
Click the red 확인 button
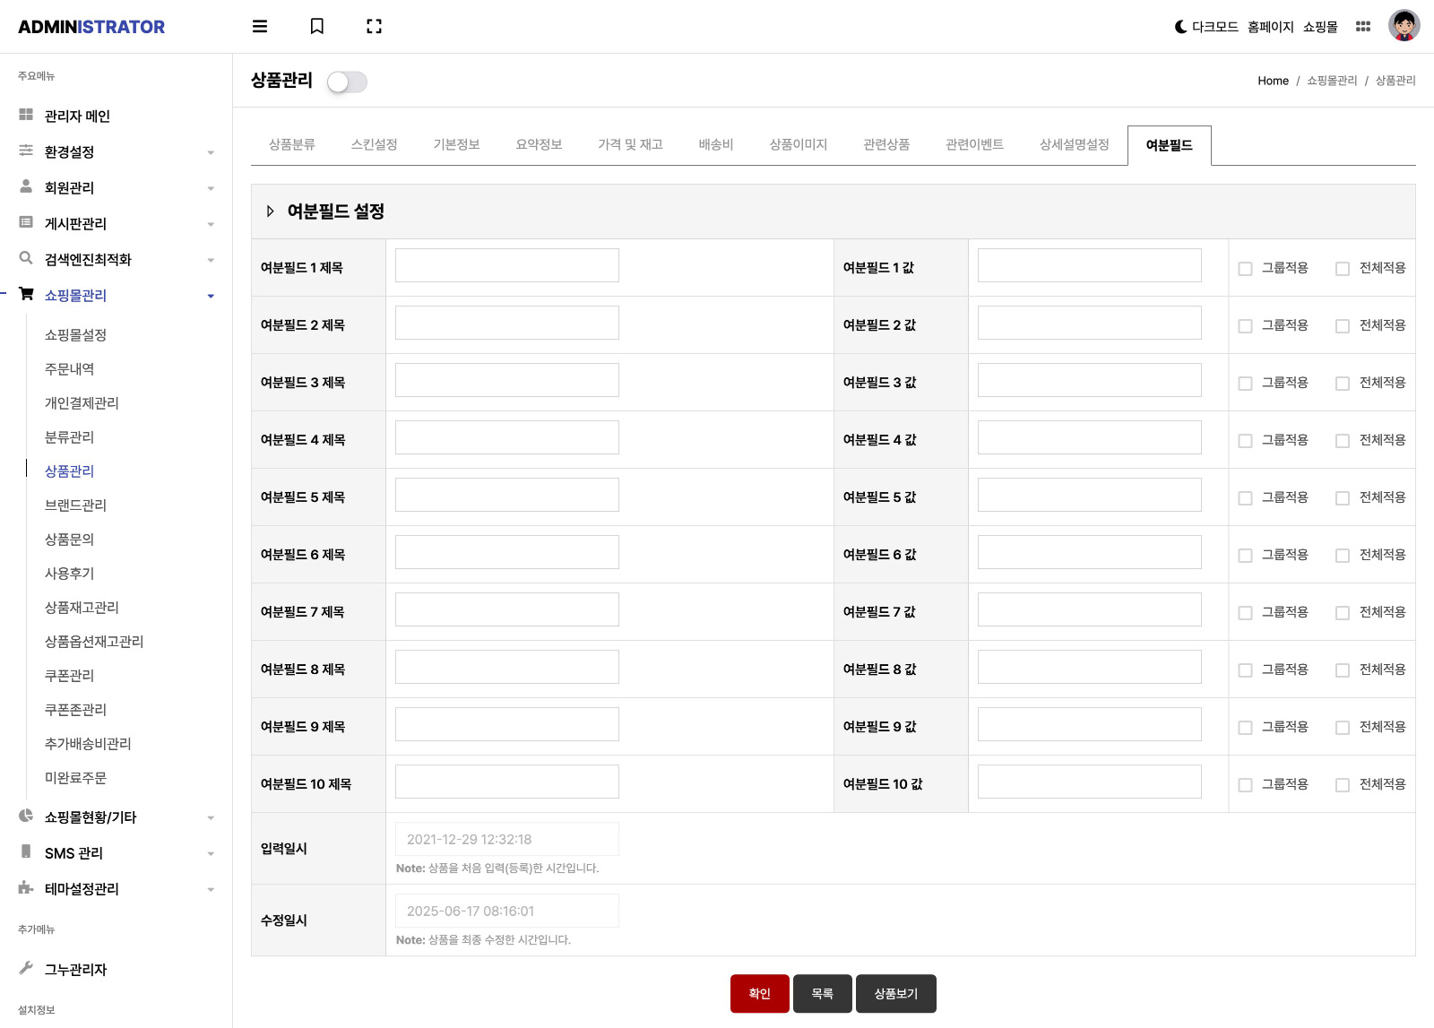[760, 993]
